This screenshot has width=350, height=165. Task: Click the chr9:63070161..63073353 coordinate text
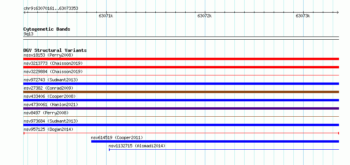(51, 9)
